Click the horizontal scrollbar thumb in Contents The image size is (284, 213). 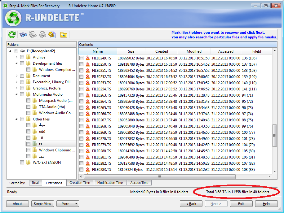pyautogui.click(x=160, y=176)
